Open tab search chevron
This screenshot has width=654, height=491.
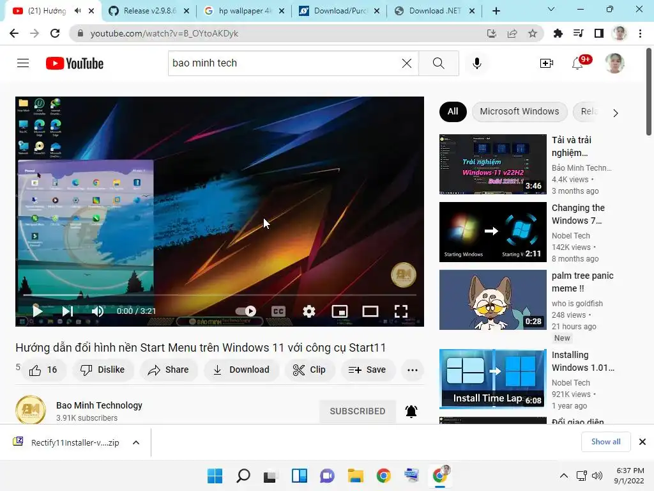coord(551,9)
